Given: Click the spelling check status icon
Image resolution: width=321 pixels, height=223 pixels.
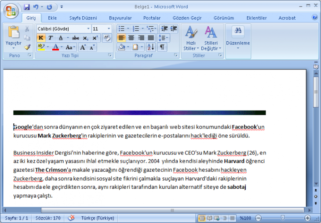Looking at the screenshot, I should [x=71, y=218].
